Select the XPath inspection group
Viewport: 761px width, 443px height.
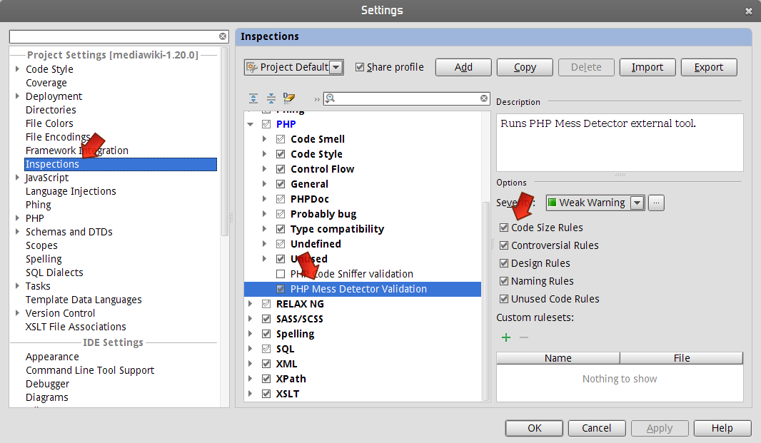pos(291,379)
